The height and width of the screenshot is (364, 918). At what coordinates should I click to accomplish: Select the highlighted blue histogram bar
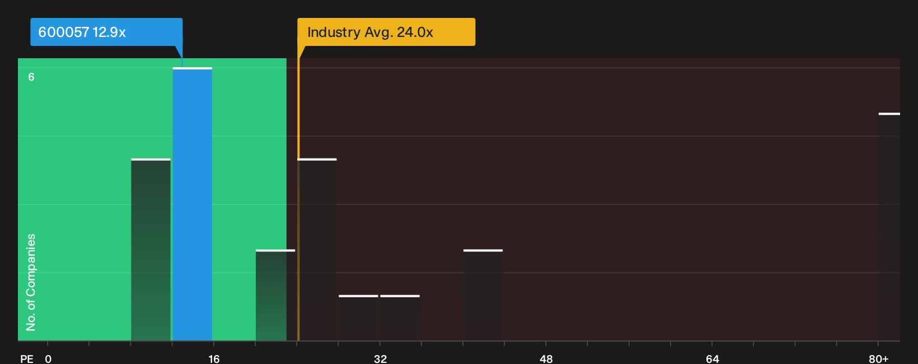coord(192,204)
